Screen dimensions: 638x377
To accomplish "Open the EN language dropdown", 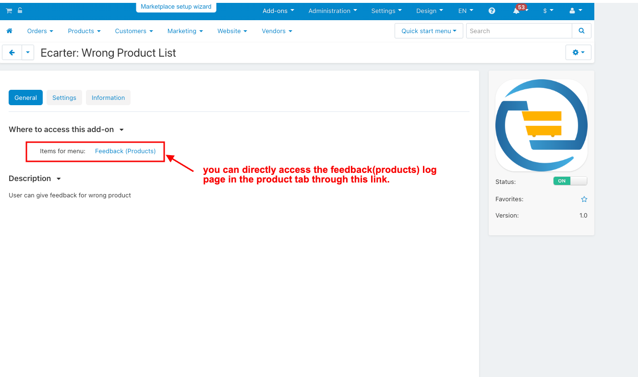I will click(466, 11).
